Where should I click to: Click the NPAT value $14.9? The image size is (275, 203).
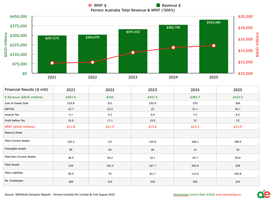238,127
